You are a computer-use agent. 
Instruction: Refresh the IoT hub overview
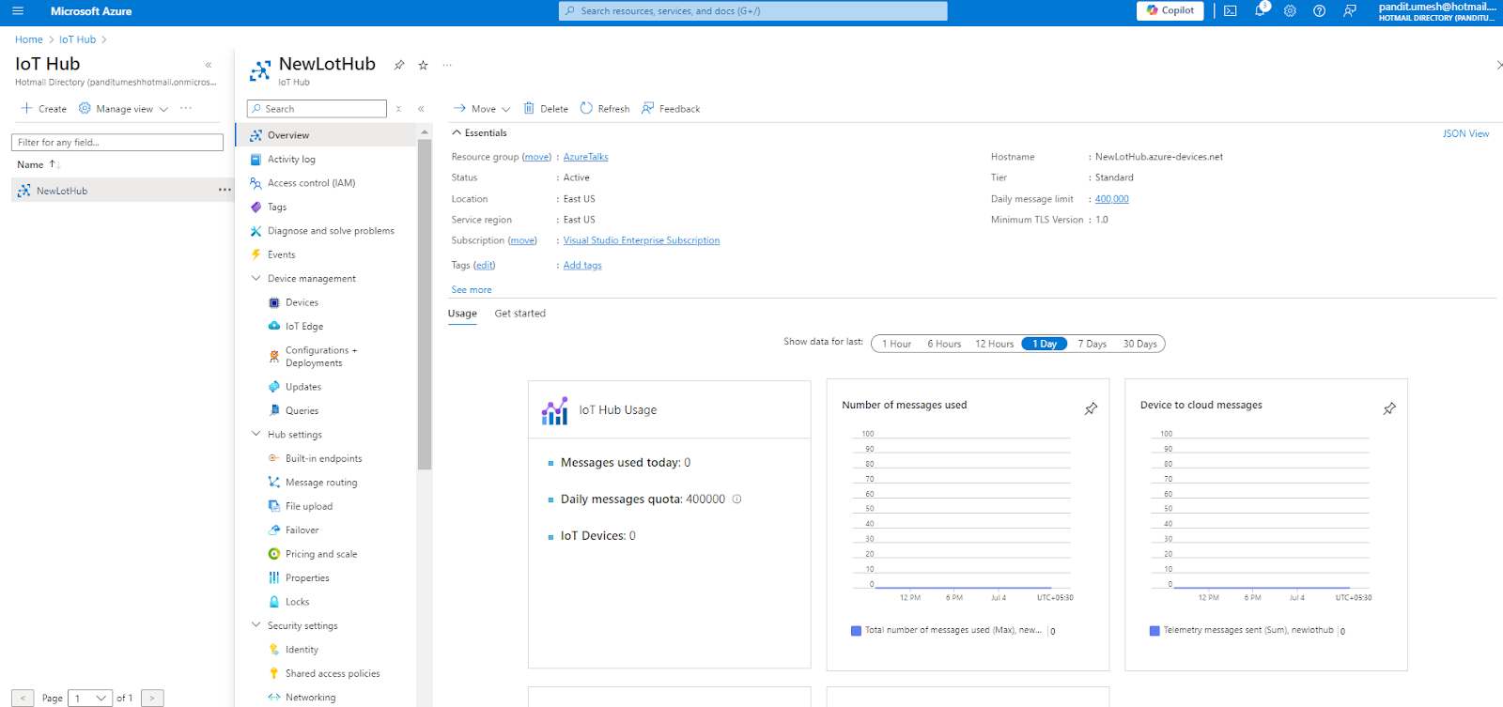605,109
